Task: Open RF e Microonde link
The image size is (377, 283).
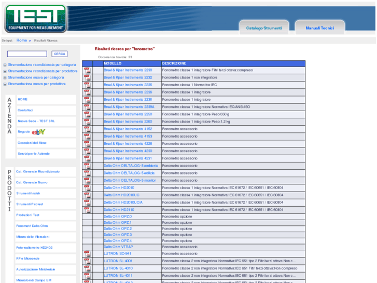Action: point(27,258)
